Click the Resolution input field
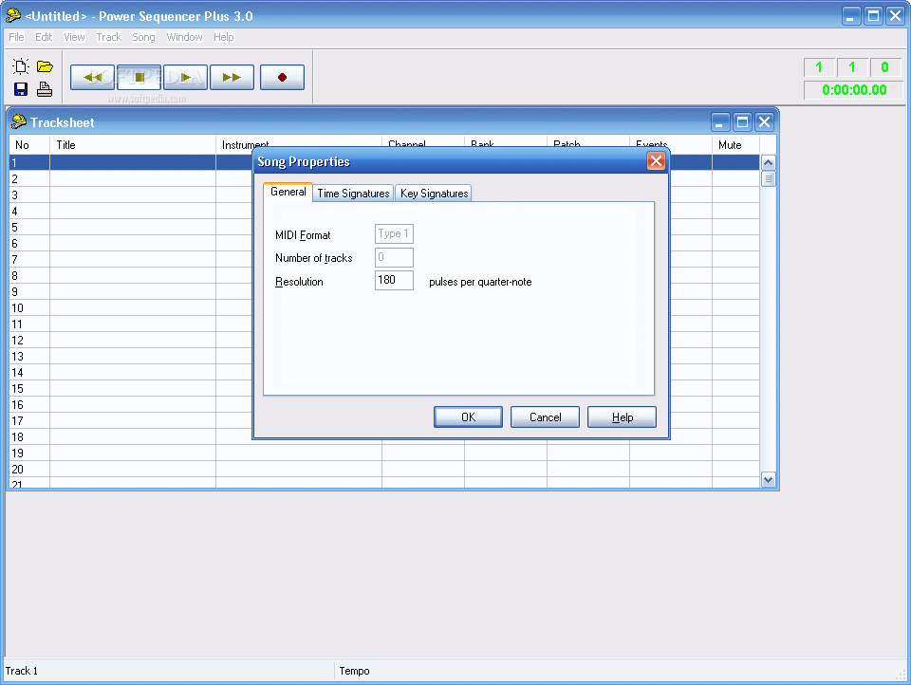911x685 pixels. 394,280
